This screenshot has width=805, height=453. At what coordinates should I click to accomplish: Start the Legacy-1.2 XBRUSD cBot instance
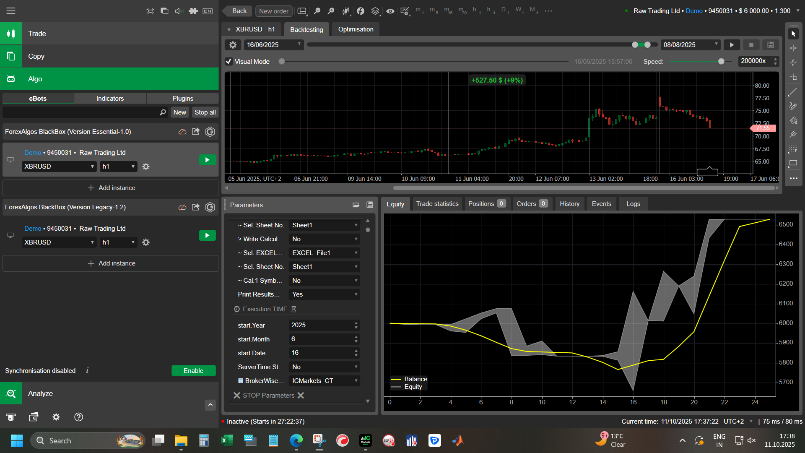pos(207,236)
